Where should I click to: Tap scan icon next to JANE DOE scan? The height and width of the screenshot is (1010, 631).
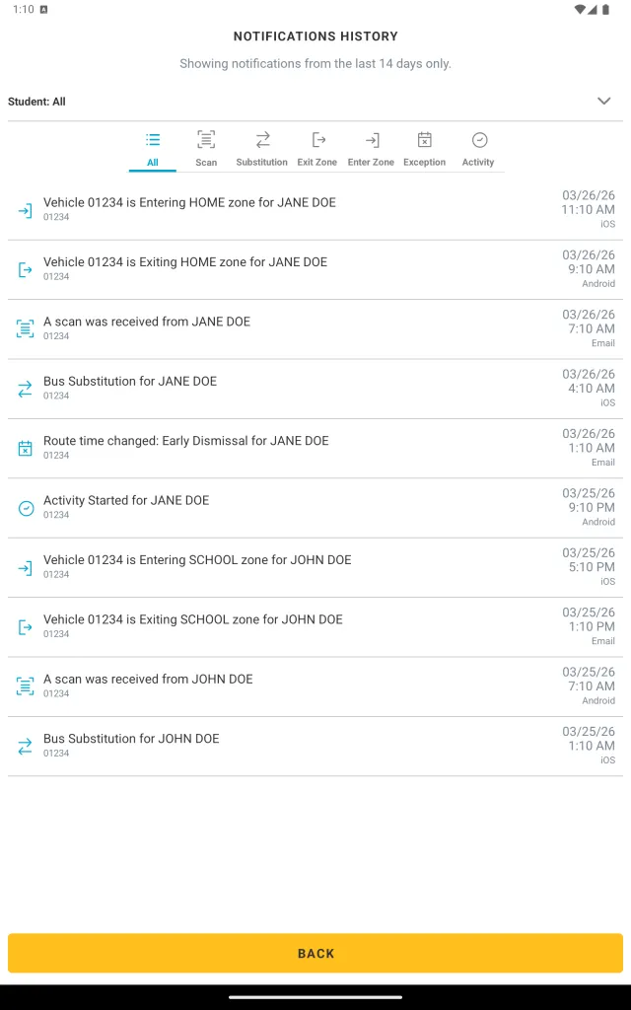[25, 329]
